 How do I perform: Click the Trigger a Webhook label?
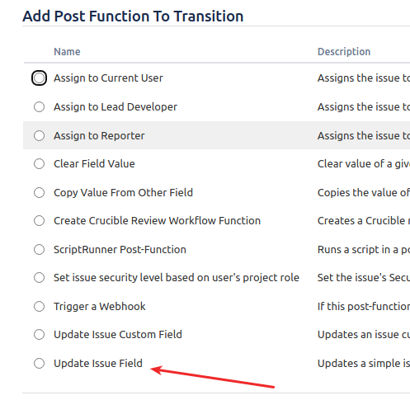pyautogui.click(x=100, y=307)
